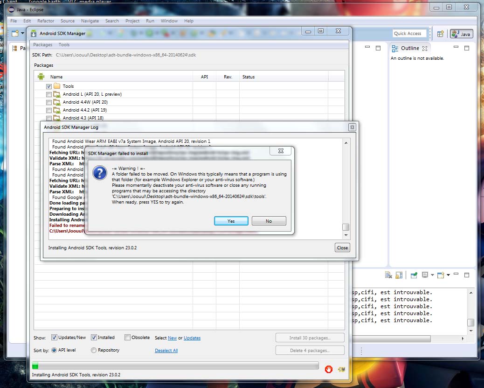Click the Deselect All link

point(166,350)
